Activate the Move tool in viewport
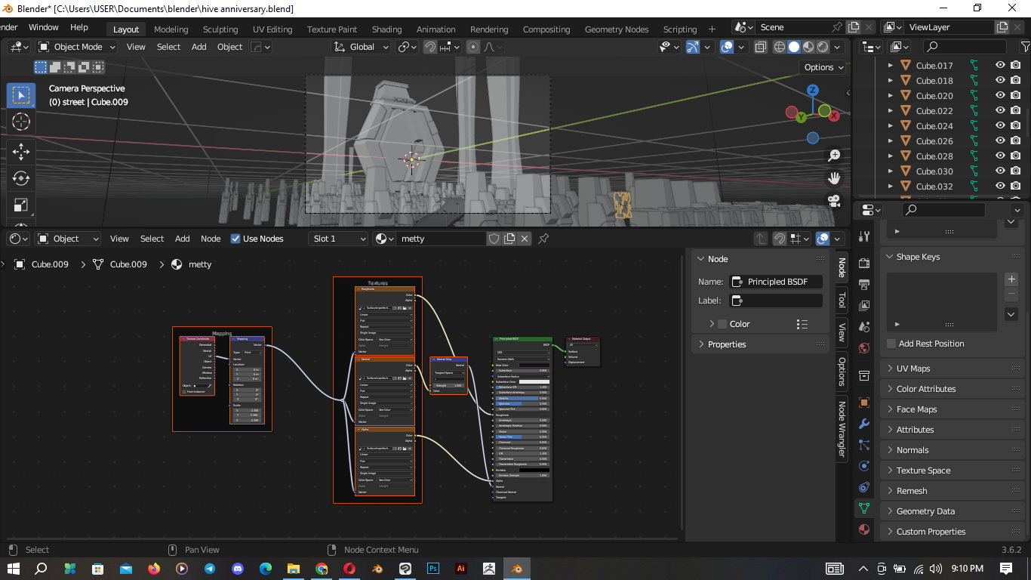This screenshot has height=580, width=1031. (x=21, y=153)
